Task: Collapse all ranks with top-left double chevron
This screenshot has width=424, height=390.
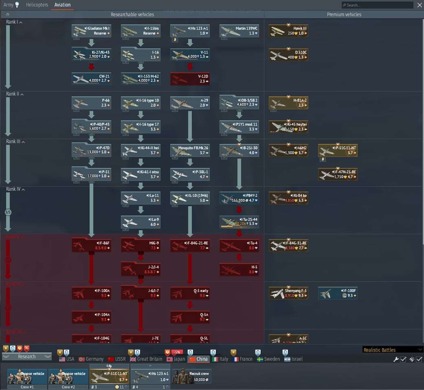Action: click(x=8, y=14)
